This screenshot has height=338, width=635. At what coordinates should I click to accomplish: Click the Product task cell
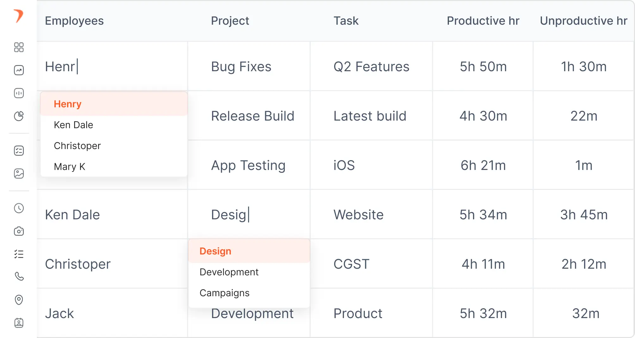click(371, 313)
